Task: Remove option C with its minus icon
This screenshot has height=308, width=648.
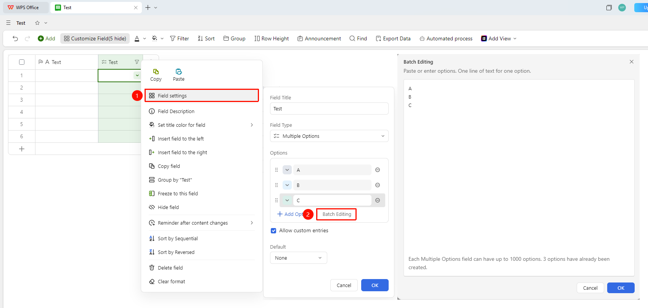Action: pyautogui.click(x=378, y=200)
